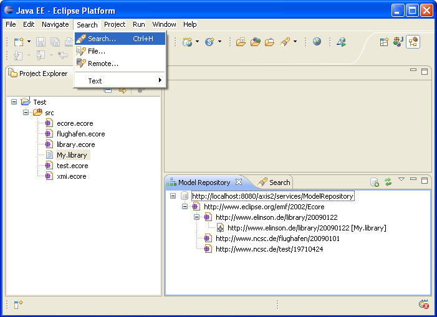Open the Text submenu entry

[120, 81]
